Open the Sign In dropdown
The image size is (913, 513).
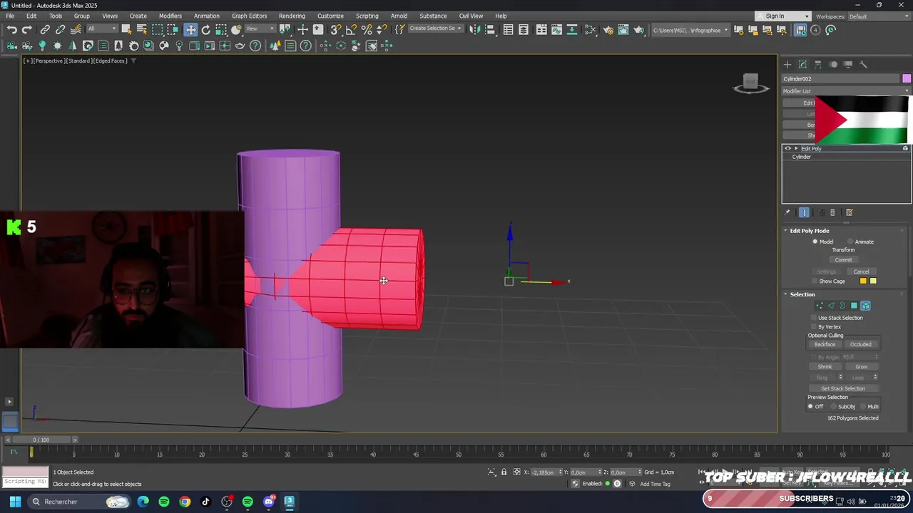(x=782, y=16)
